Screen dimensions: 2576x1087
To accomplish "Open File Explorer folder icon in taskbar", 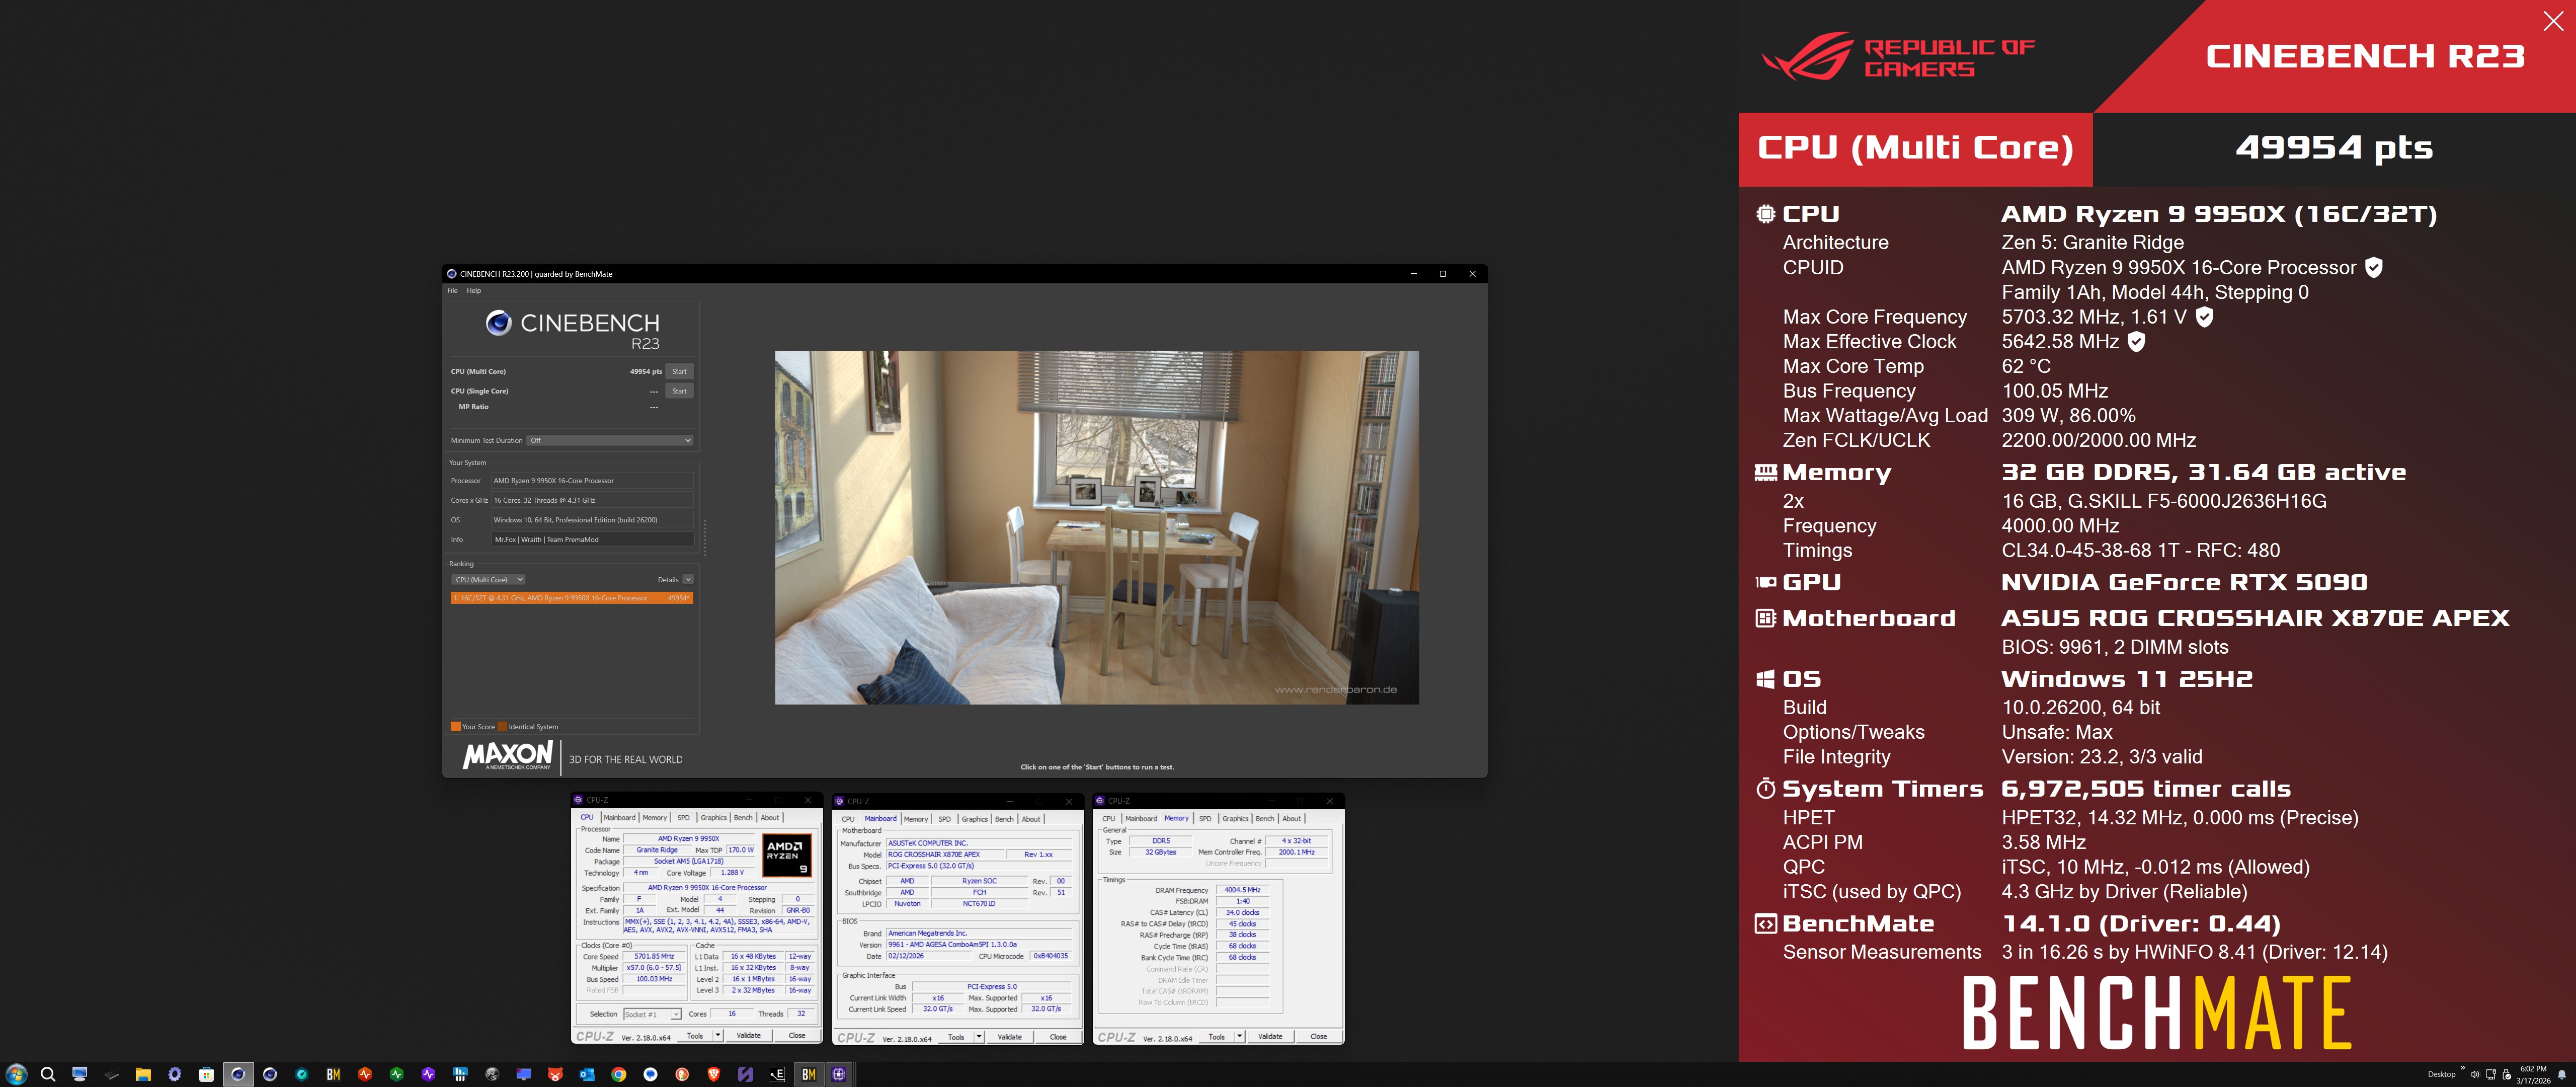I will (143, 1074).
